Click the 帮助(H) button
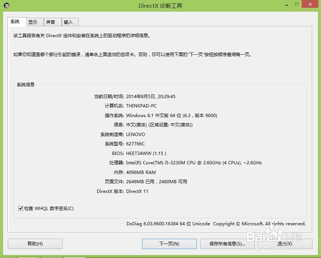Screen dimensions: 321x258 point(35,244)
